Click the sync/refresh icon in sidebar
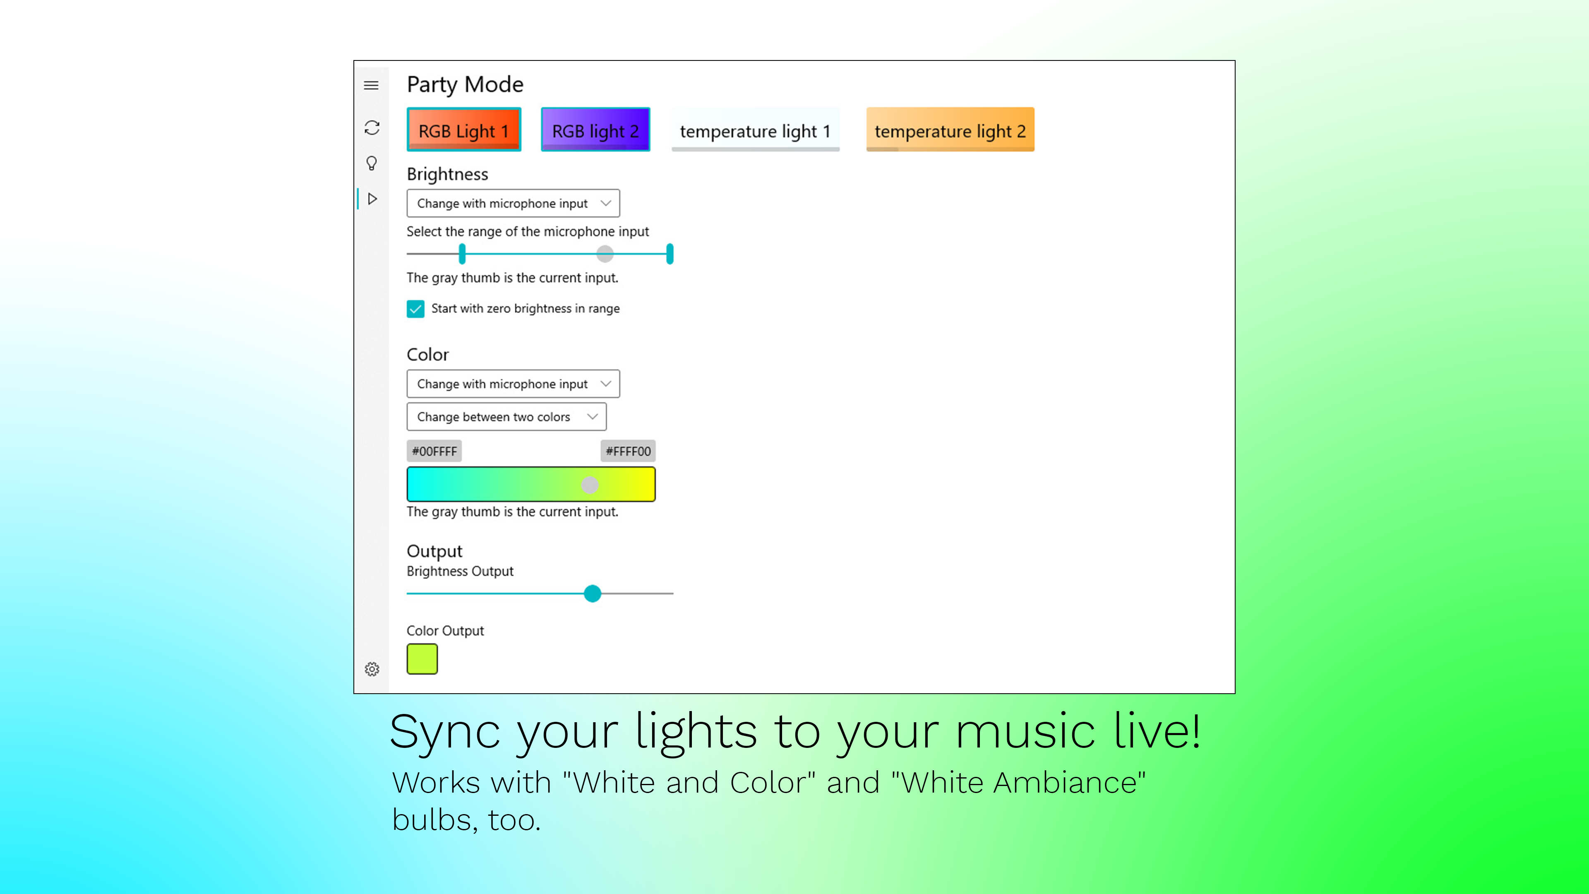 pos(372,128)
